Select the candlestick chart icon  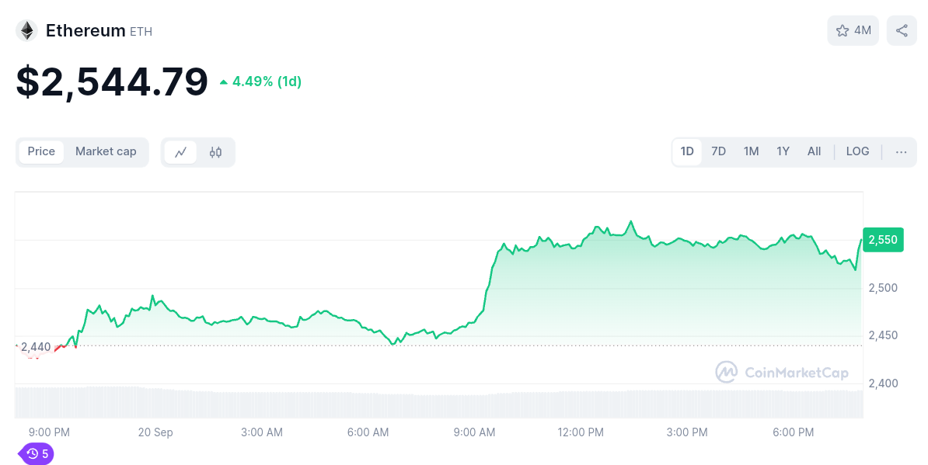[216, 152]
